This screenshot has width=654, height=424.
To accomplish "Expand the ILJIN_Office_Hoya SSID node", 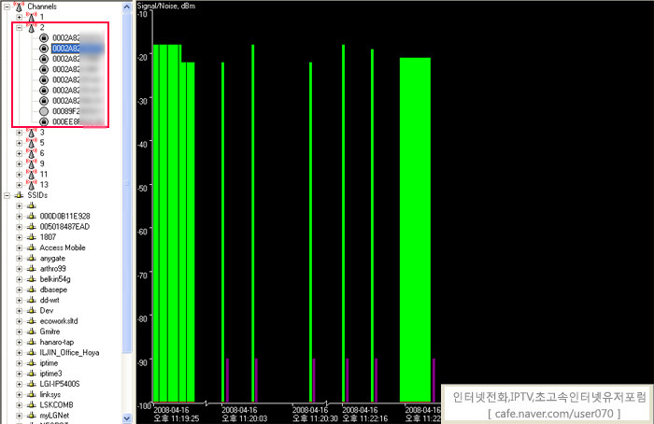I will click(20, 353).
